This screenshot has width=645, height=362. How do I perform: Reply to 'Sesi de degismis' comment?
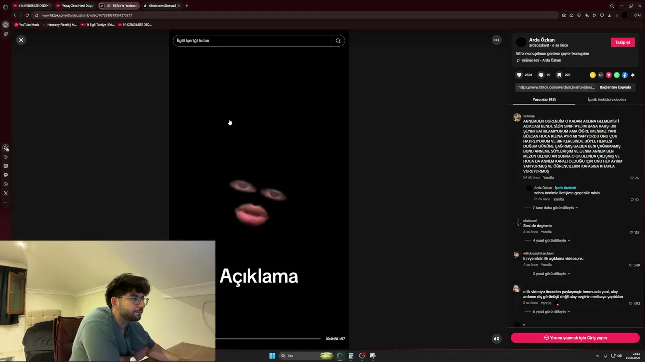tap(546, 232)
